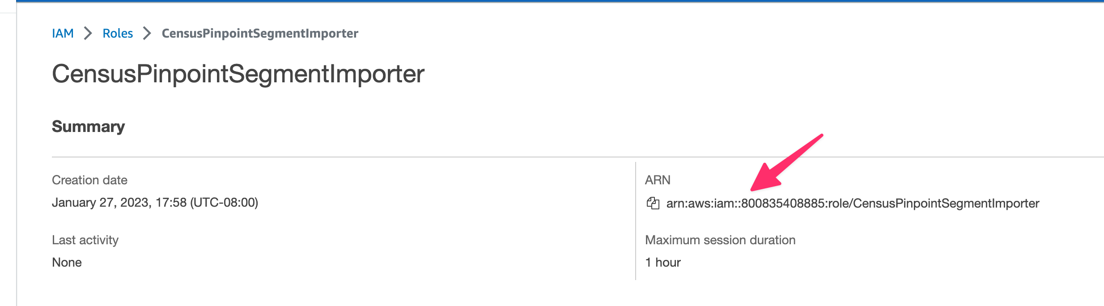
Task: Open the IAM breadcrumb link
Action: [63, 33]
